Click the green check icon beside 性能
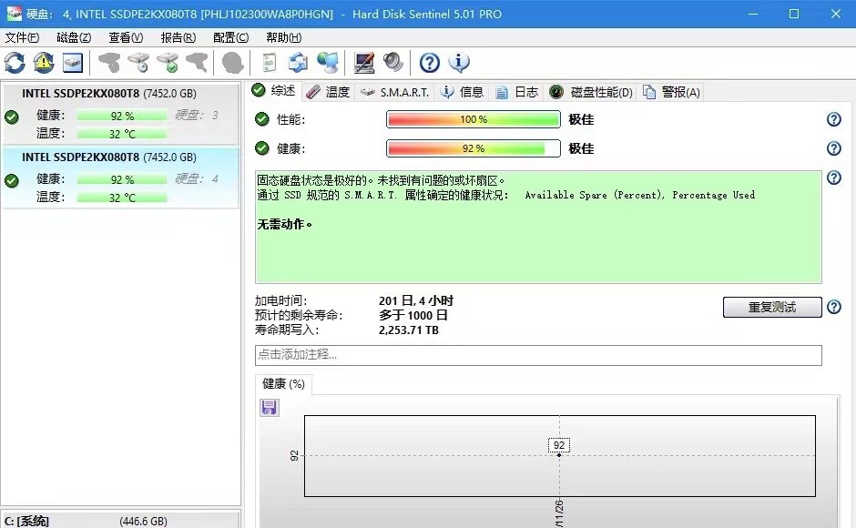The width and height of the screenshot is (856, 528). pyautogui.click(x=262, y=119)
